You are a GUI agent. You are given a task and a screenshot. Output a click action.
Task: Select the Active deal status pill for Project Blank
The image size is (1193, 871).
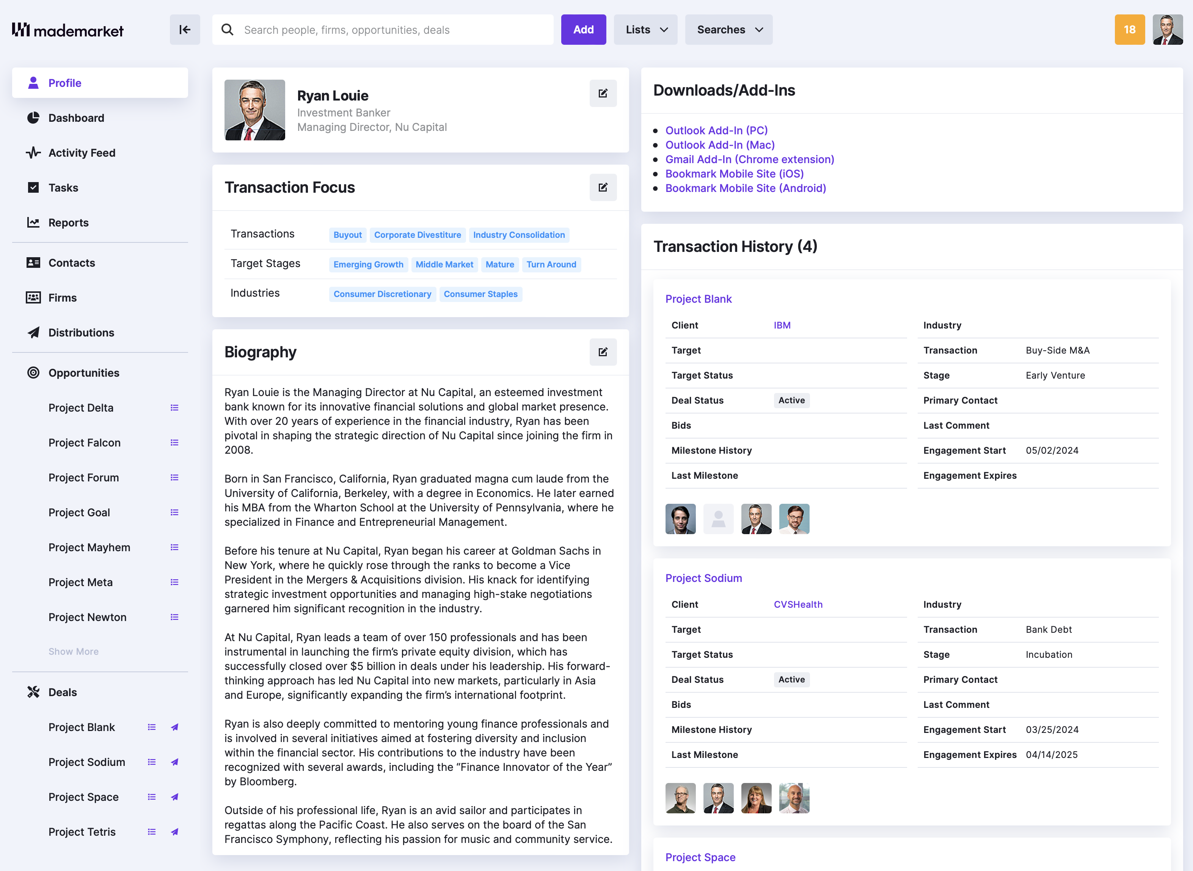[x=791, y=400]
